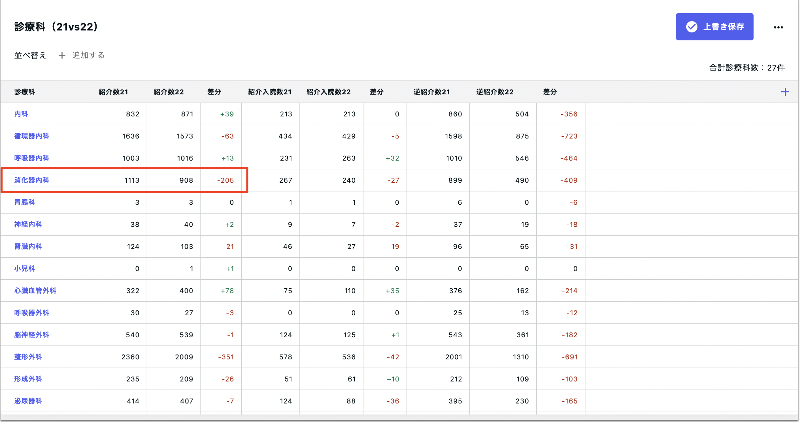Open the 呼吸器外科 department link
Viewport: 800px width, 422px height.
coord(32,312)
